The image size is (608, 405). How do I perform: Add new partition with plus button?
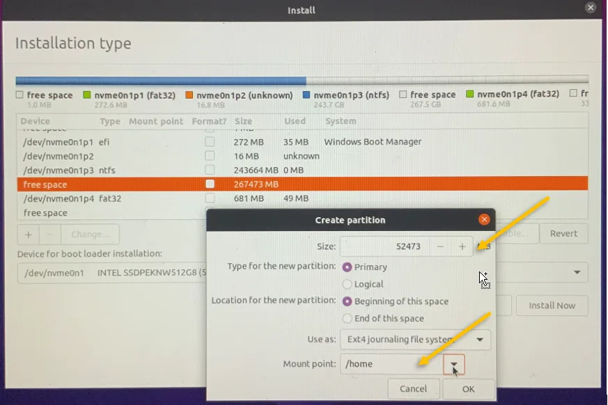[29, 235]
